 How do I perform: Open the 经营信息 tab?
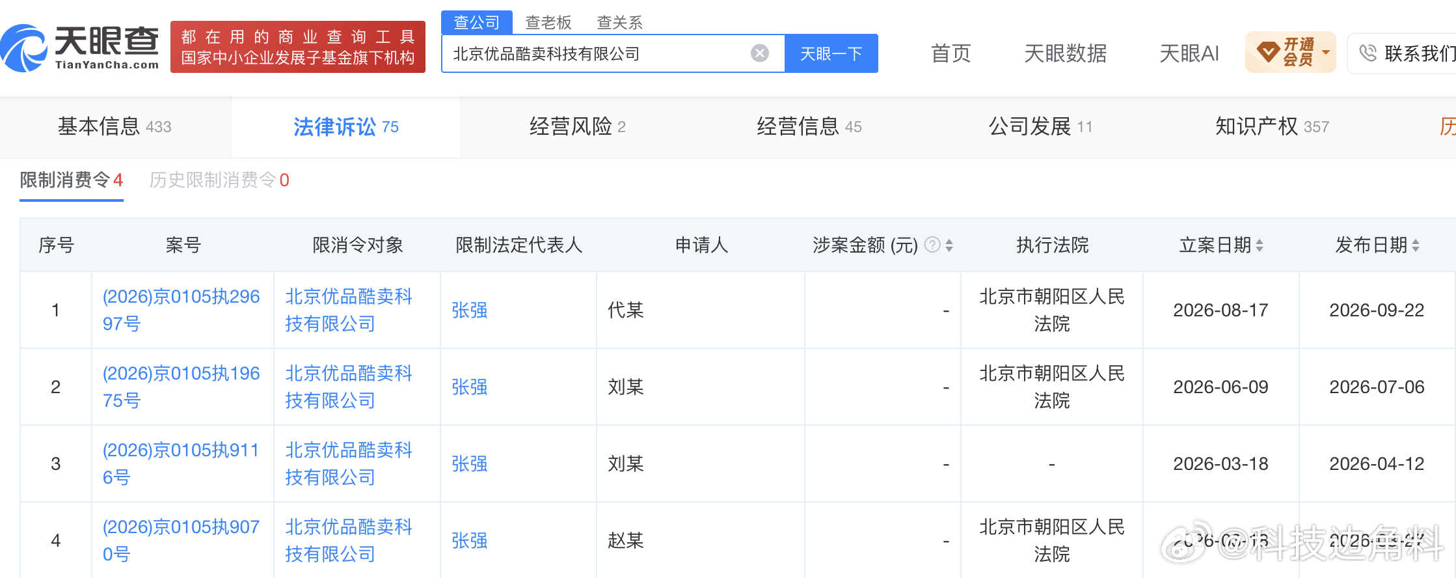point(809,126)
